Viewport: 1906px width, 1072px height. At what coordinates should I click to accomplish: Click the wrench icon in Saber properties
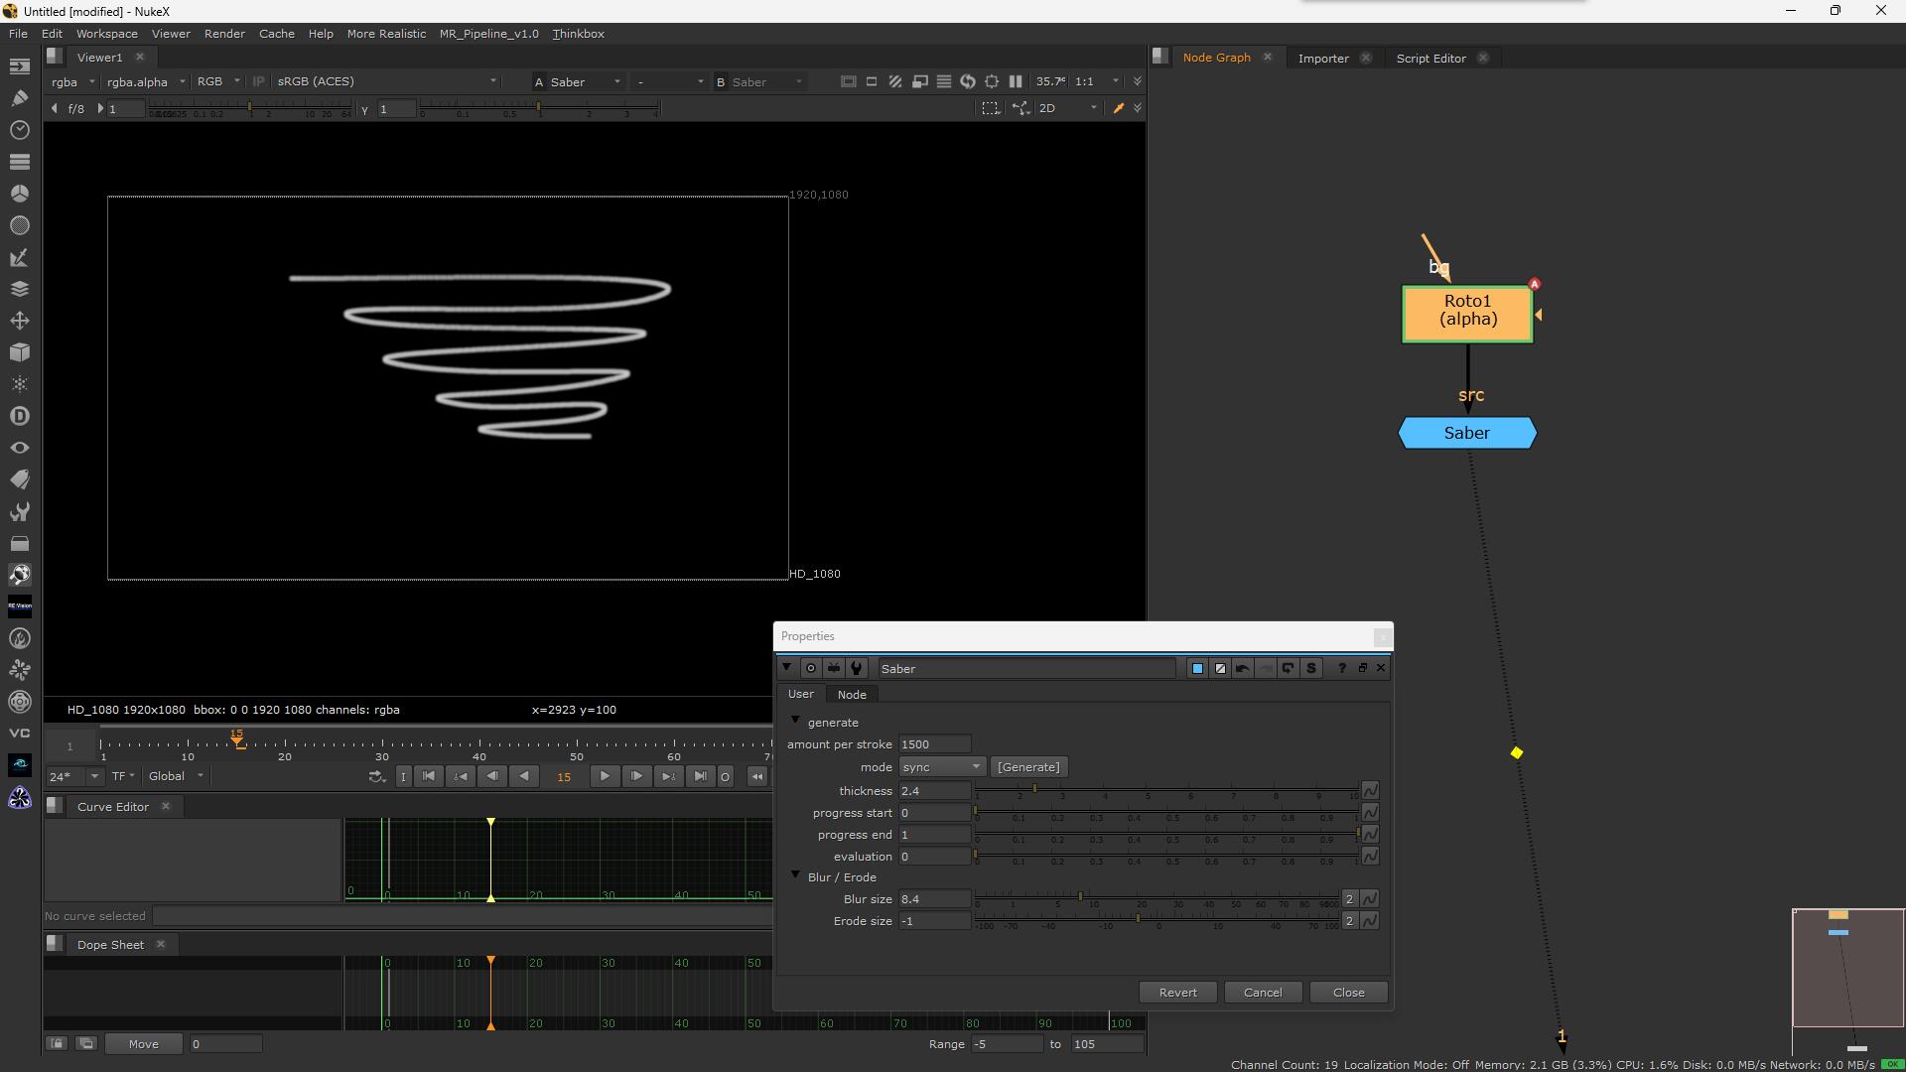857,668
